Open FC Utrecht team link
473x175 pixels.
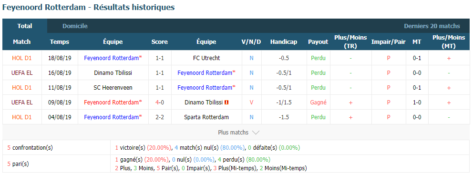pyautogui.click(x=206, y=58)
